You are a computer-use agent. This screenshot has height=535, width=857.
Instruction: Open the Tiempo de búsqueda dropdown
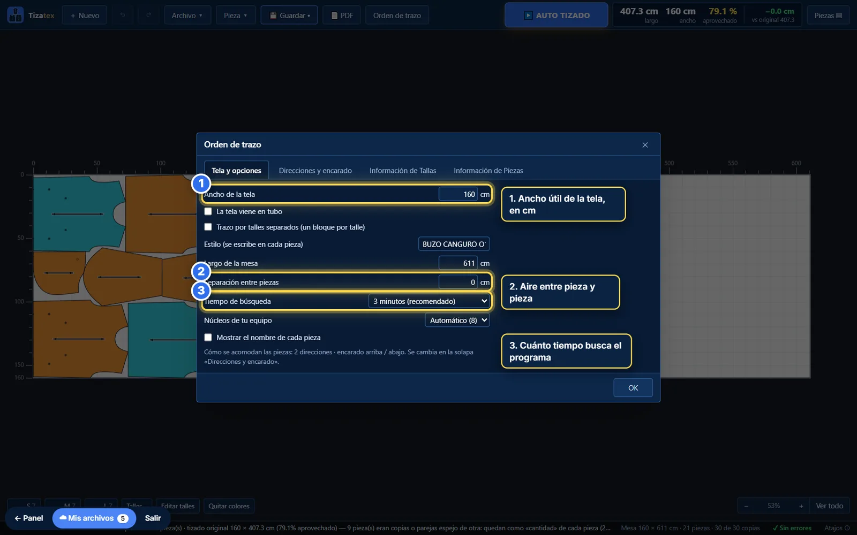[x=429, y=301]
